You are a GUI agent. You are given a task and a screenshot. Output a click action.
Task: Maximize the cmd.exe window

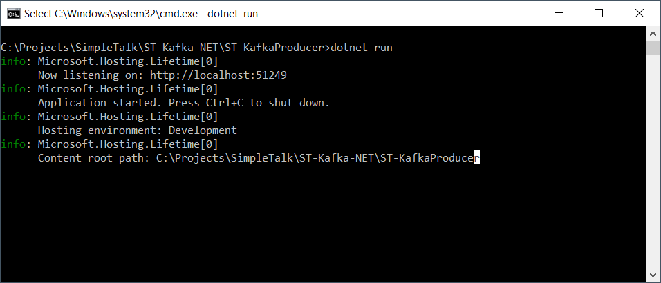tap(599, 14)
